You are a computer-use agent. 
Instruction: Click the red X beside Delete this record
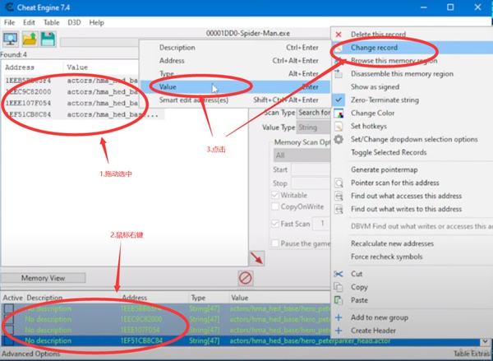[339, 35]
